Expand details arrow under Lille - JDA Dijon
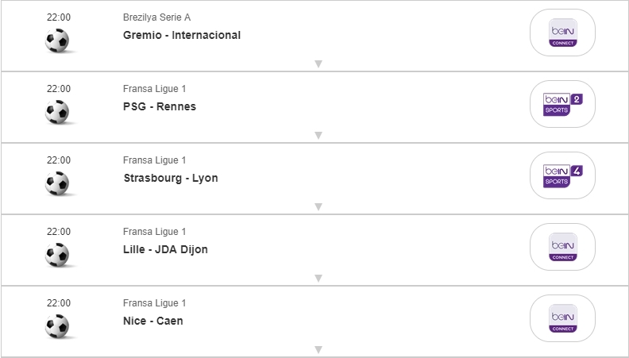 (318, 278)
